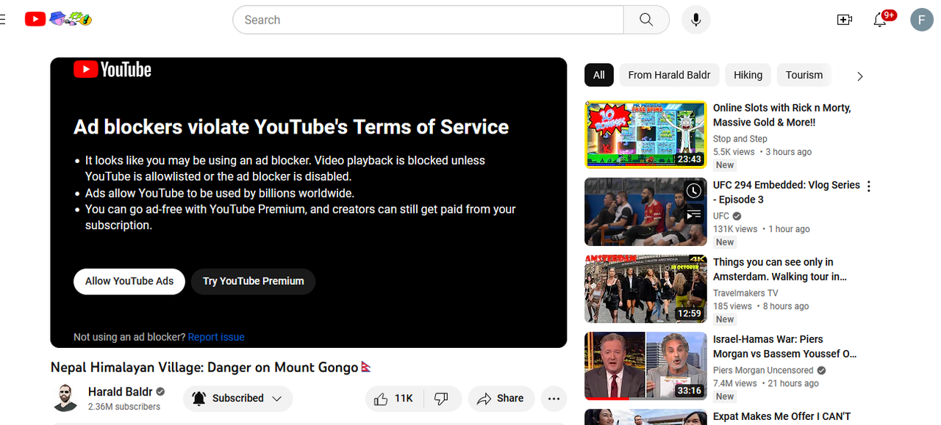Click YouTube logo inside player overlay
941x425 pixels.
tap(112, 70)
